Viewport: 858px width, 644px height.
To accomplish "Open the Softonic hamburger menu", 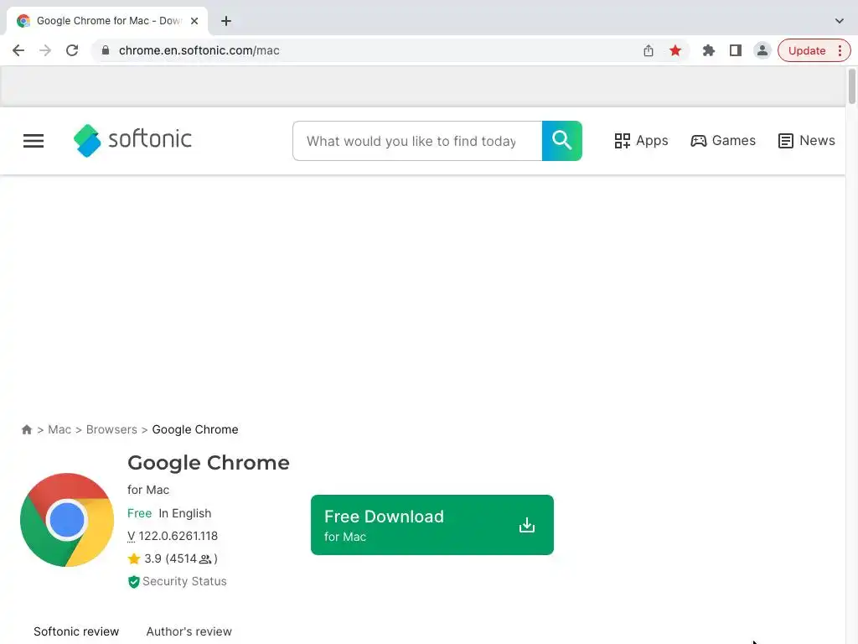I will click(x=34, y=141).
